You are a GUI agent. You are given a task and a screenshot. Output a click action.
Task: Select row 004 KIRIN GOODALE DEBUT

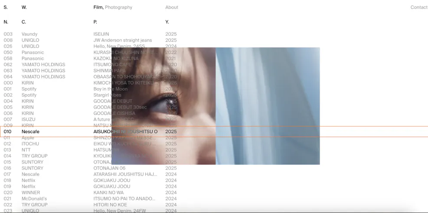(x=90, y=101)
